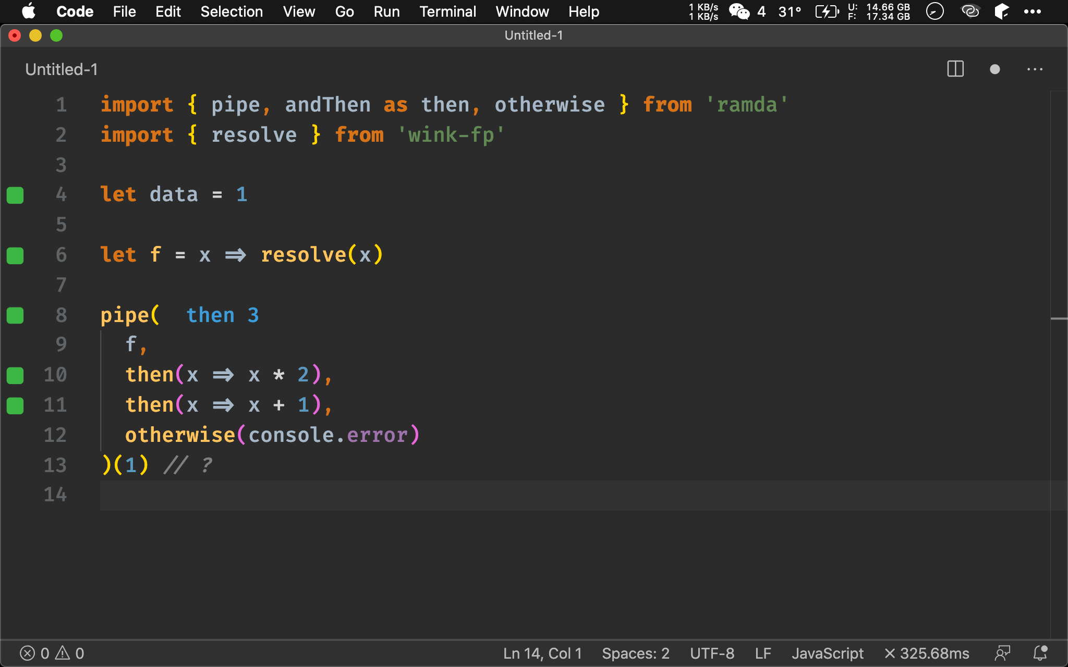Click the 325.68ms Quokka timing status
The width and height of the screenshot is (1068, 667).
pyautogui.click(x=927, y=653)
